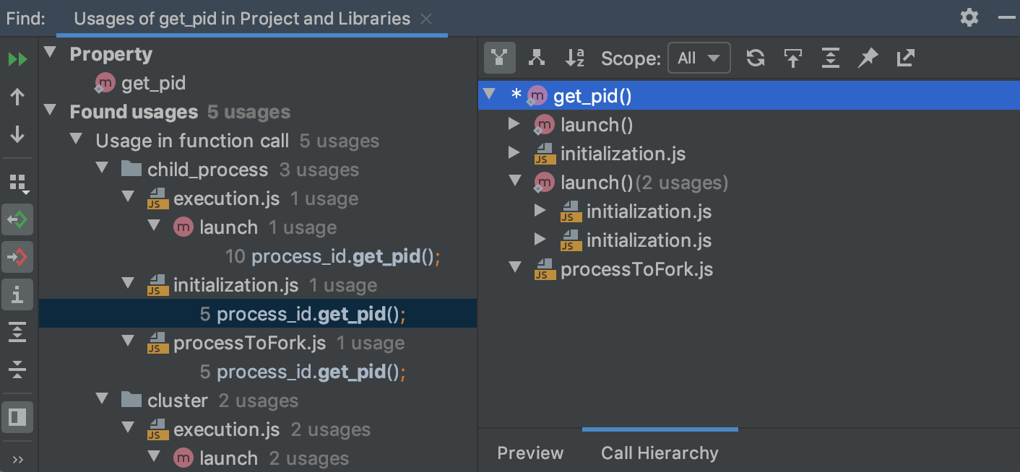Open the Group By options icon

click(18, 183)
